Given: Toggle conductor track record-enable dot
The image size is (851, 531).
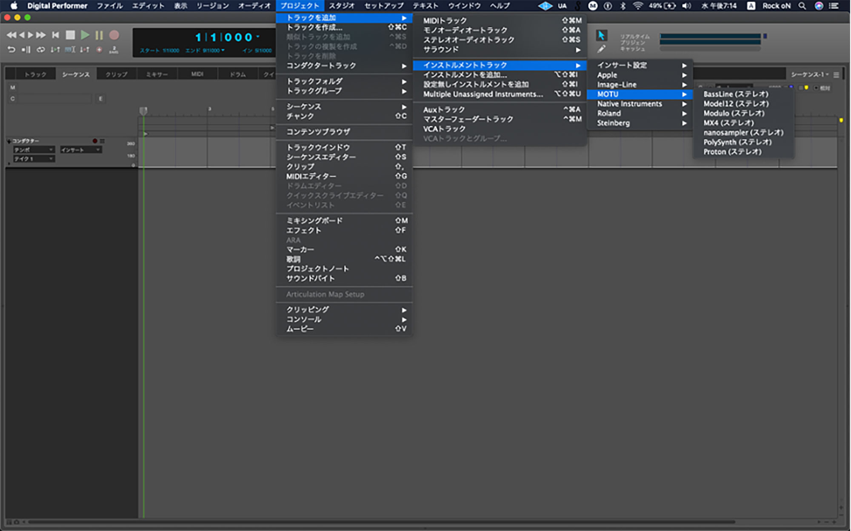Looking at the screenshot, I should click(95, 141).
